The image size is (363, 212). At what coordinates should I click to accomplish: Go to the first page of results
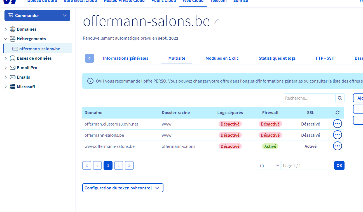tap(87, 165)
